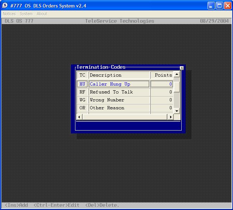
Task: Open the Notices menu
Action: [9, 14]
